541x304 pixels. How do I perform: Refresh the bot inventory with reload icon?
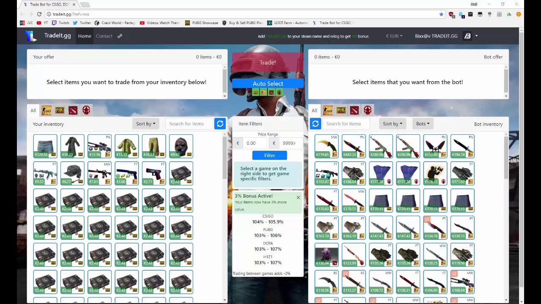click(315, 124)
